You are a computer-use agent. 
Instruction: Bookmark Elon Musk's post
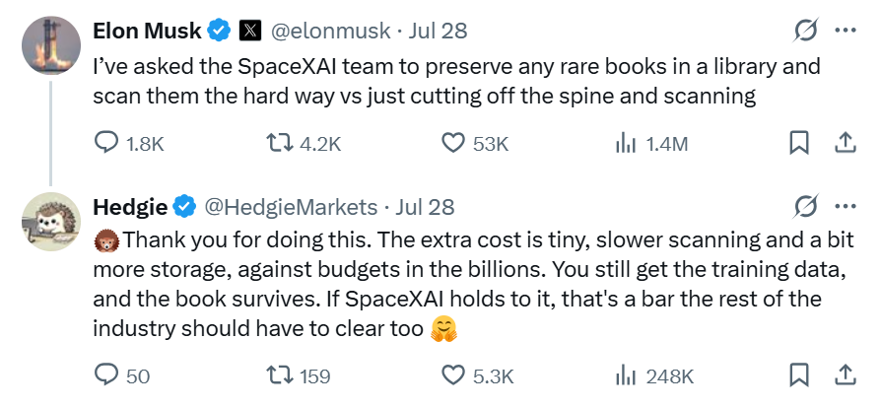coord(799,143)
